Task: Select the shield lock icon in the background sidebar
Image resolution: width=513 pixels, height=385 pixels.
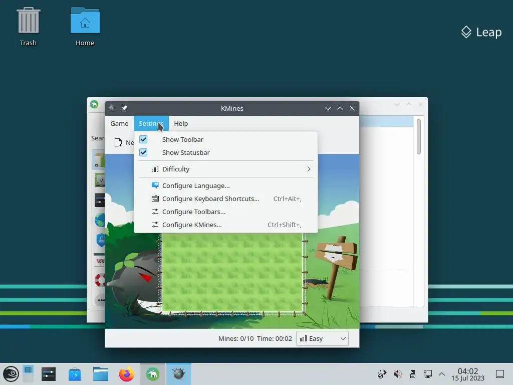Action: pyautogui.click(x=100, y=240)
